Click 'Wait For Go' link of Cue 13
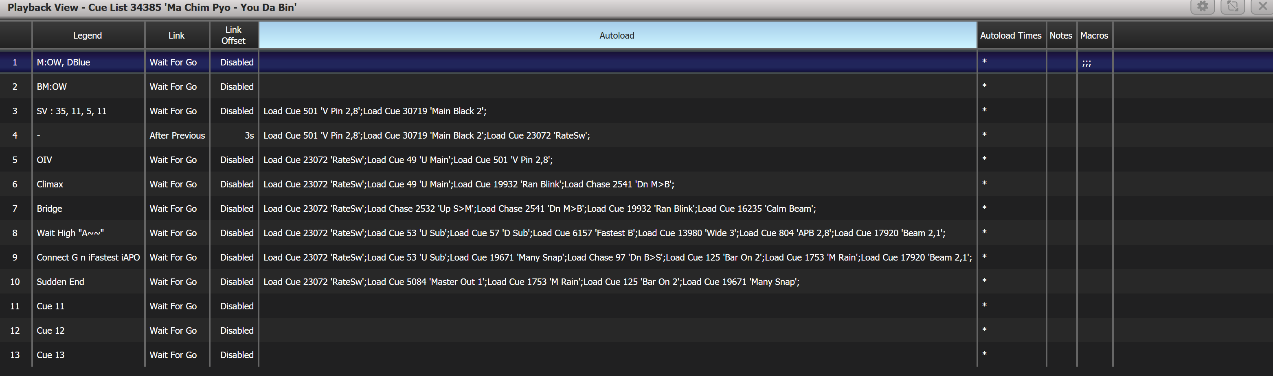 [177, 355]
